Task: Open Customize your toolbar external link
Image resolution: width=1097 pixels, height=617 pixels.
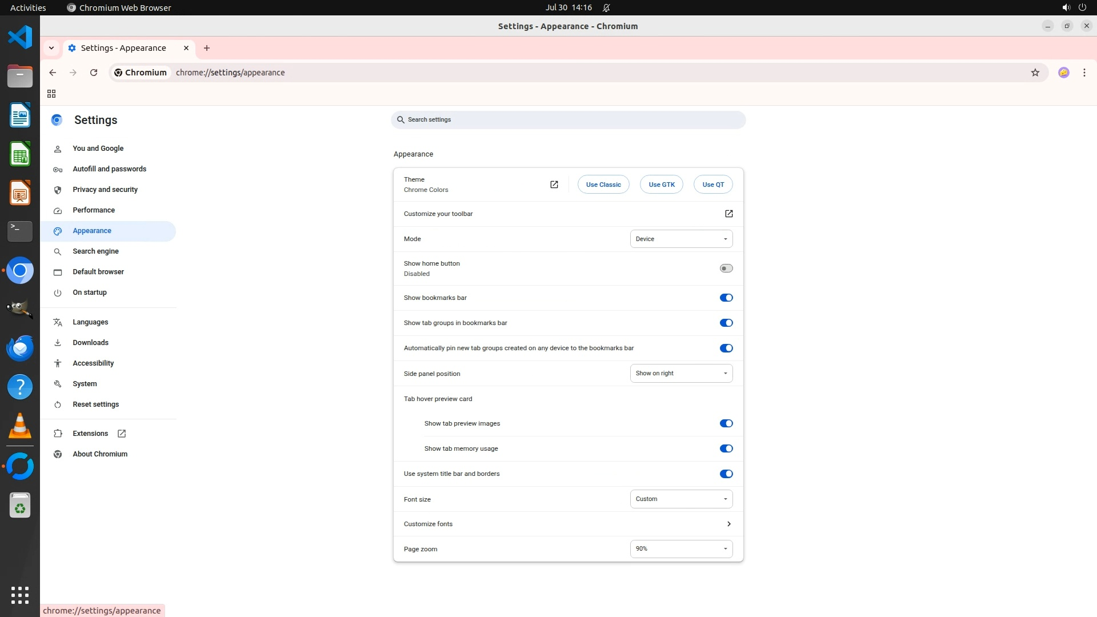Action: [x=728, y=214]
